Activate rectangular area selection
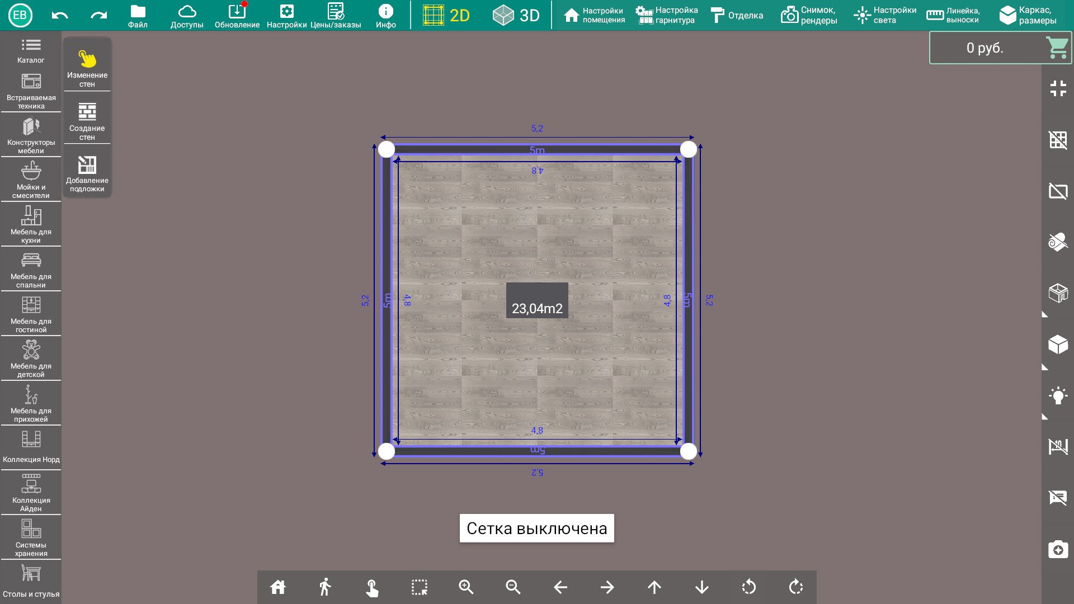Image resolution: width=1074 pixels, height=604 pixels. point(419,587)
